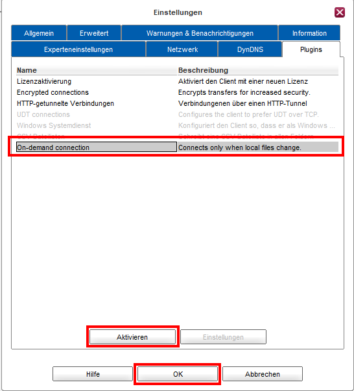354x391 pixels.
Task: Click the Beschreibung column header
Action: coord(258,70)
